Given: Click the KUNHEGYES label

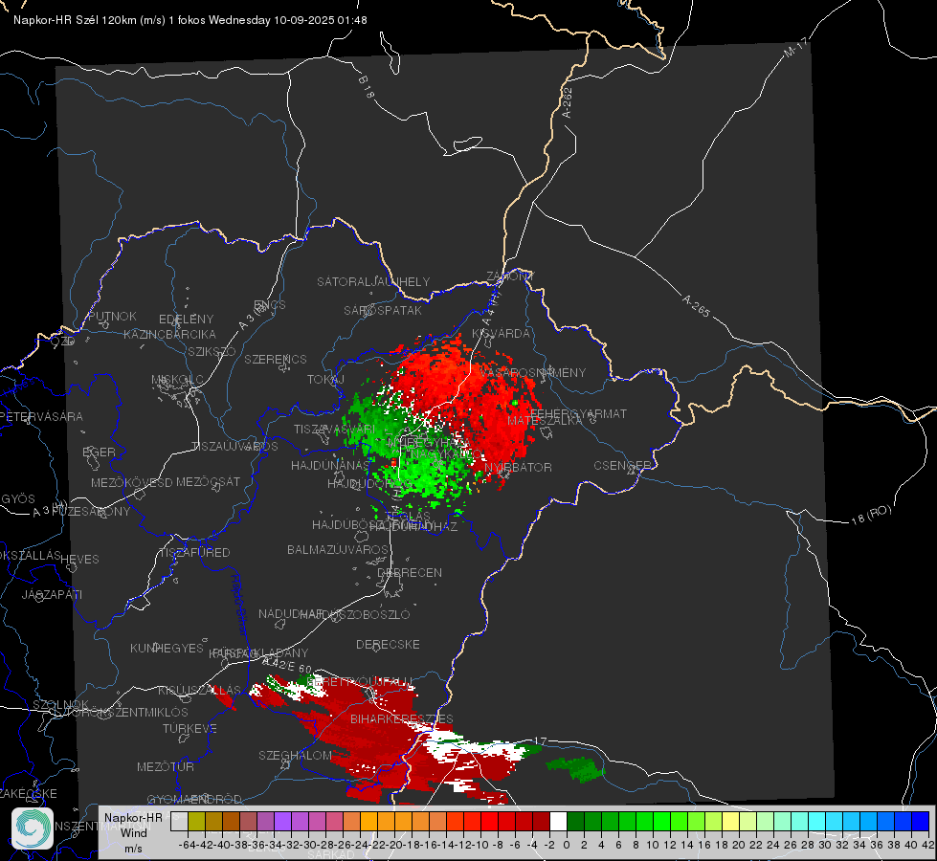Looking at the screenshot, I should coord(167,649).
